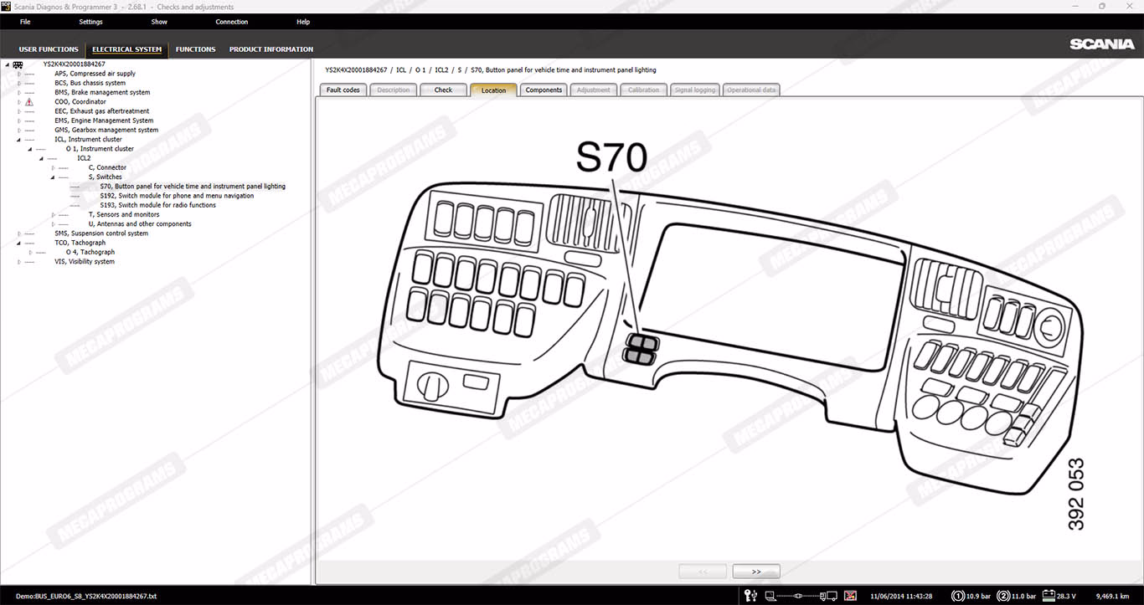This screenshot has height=605, width=1144.
Task: Collapse the S, Switches node
Action: (54, 177)
